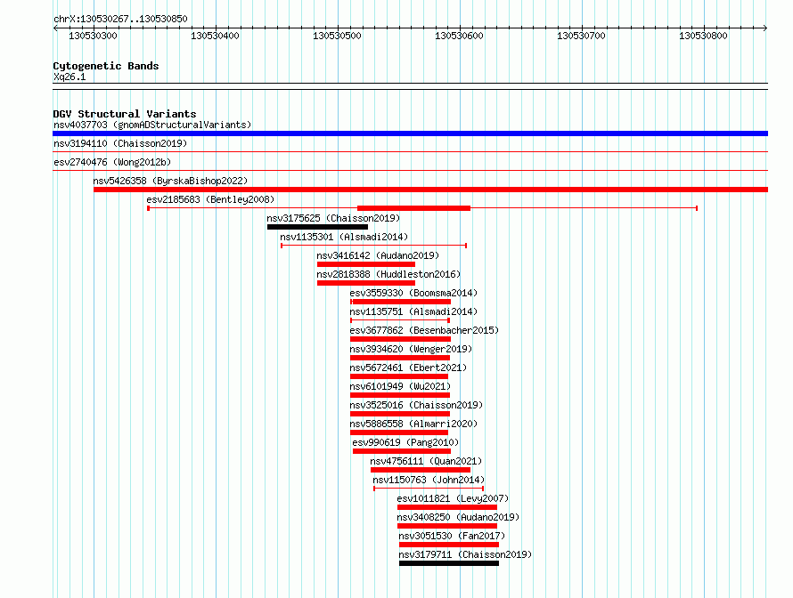
Task: Click the red esv3559330 Boomsma2014 bar
Action: pyautogui.click(x=402, y=302)
